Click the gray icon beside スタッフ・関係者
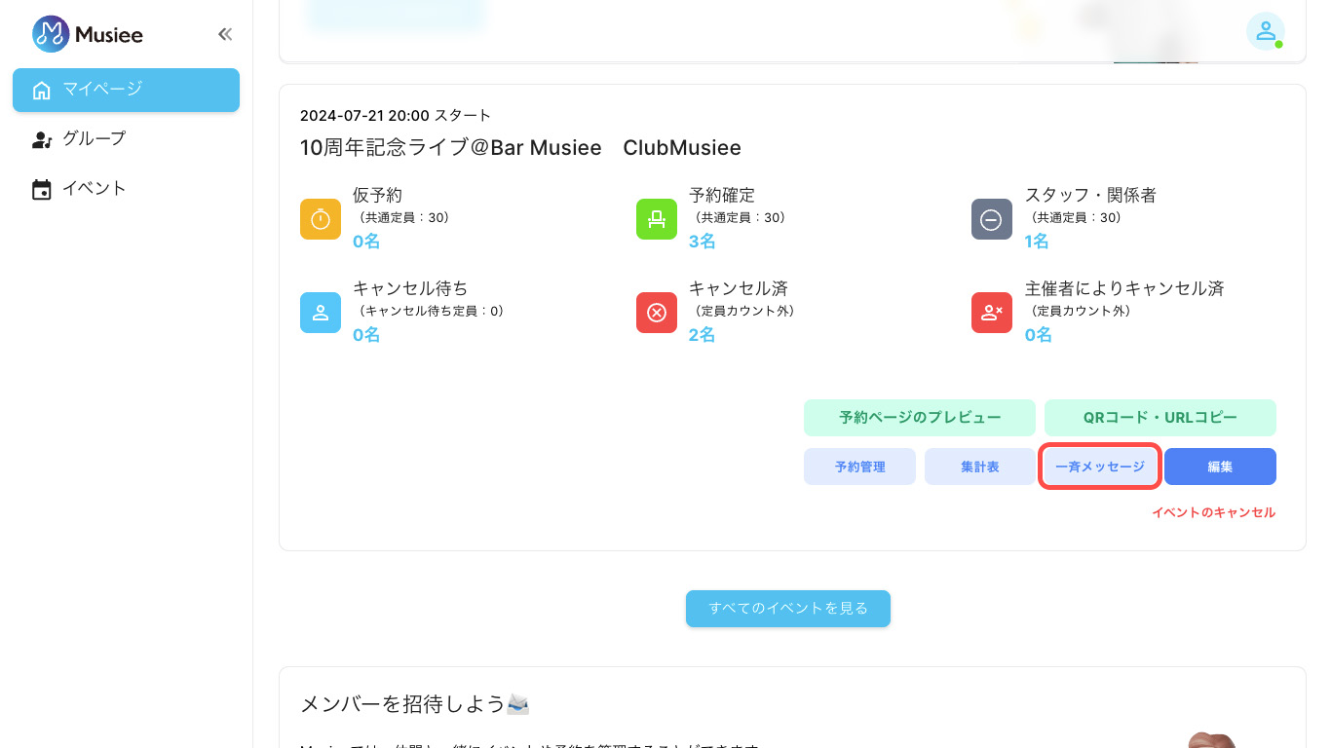This screenshot has width=1331, height=748. click(x=991, y=219)
